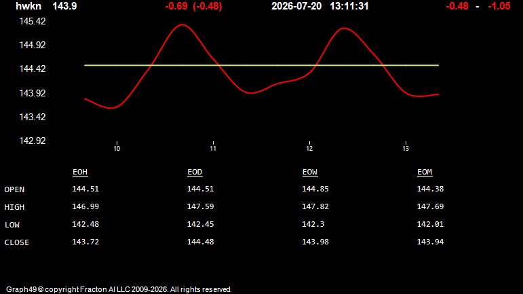Open the EOW column header
This screenshot has height=294, width=523.
pyautogui.click(x=310, y=172)
